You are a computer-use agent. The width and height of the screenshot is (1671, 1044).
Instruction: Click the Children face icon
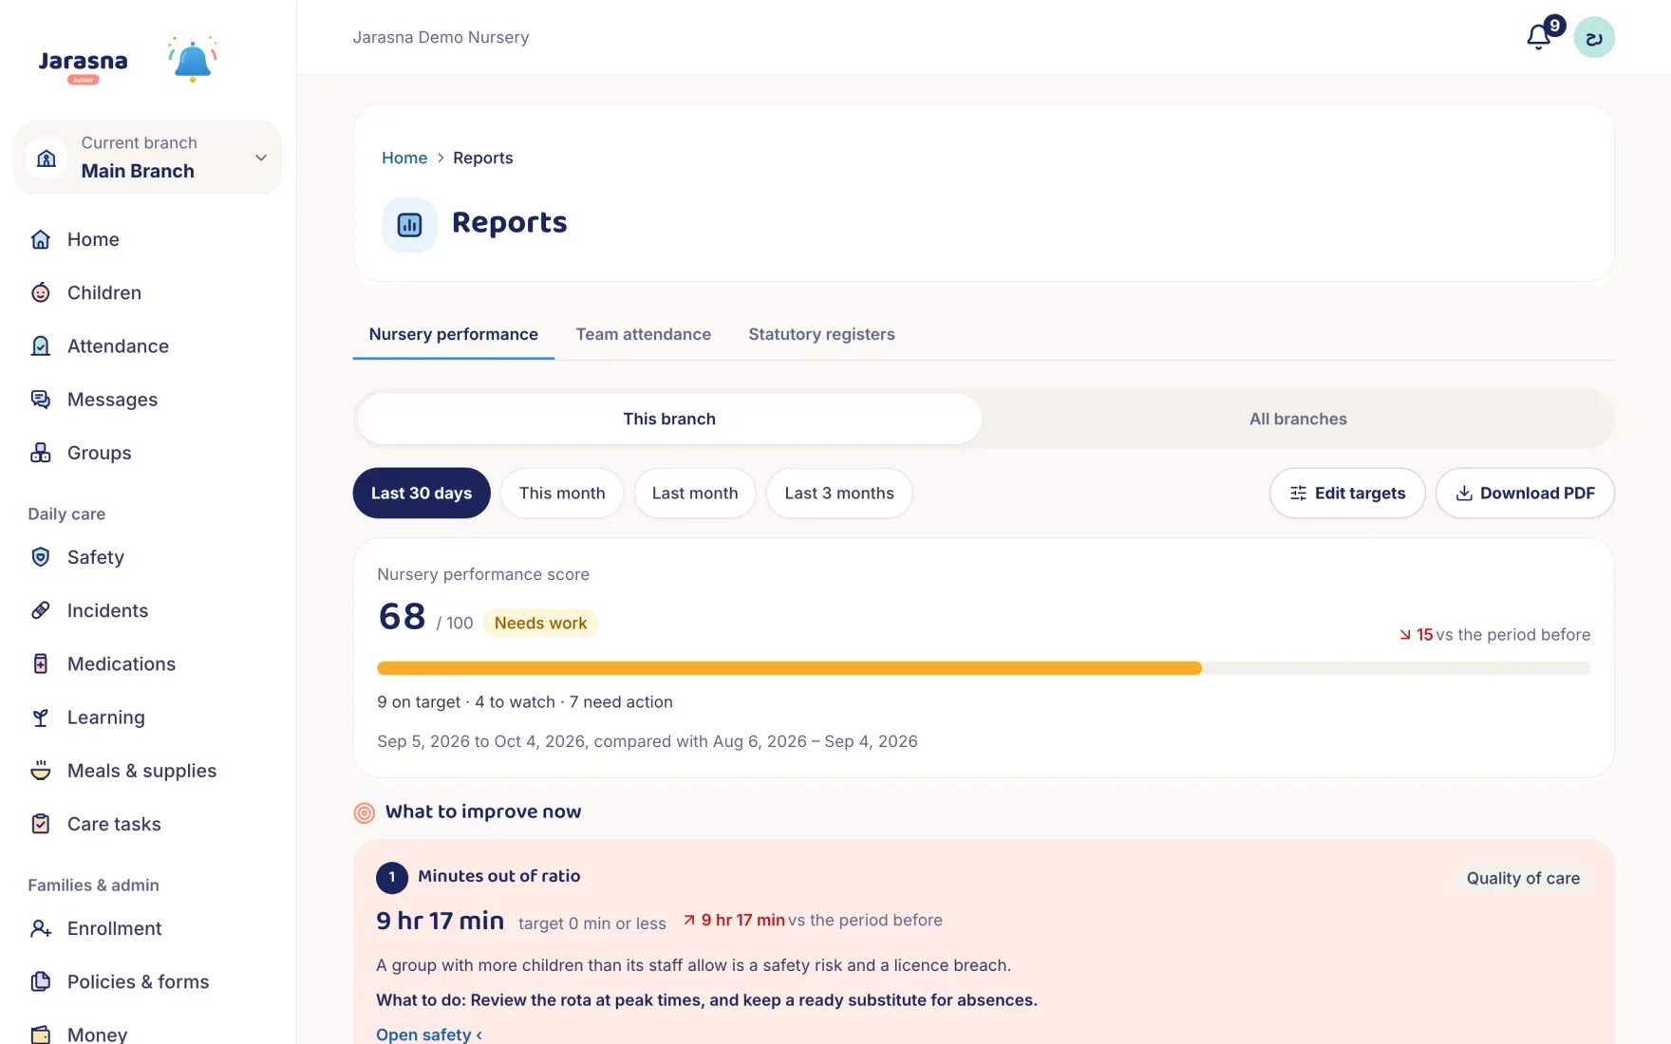pos(41,292)
